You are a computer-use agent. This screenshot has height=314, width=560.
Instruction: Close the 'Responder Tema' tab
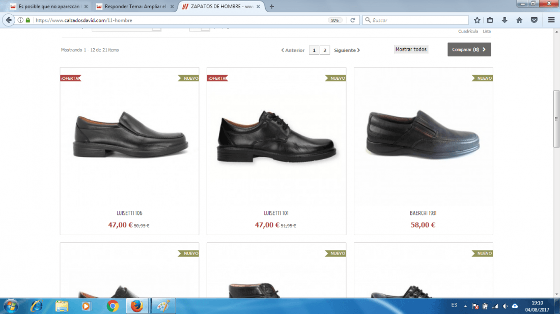(172, 7)
